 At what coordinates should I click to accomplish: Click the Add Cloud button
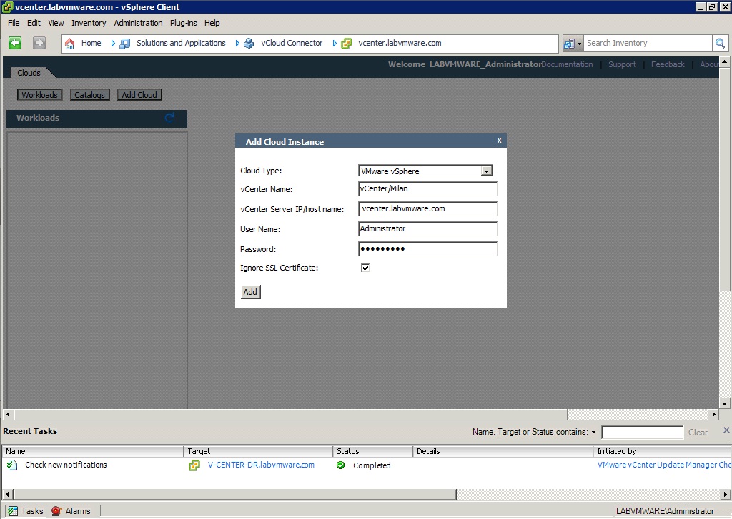coord(139,95)
